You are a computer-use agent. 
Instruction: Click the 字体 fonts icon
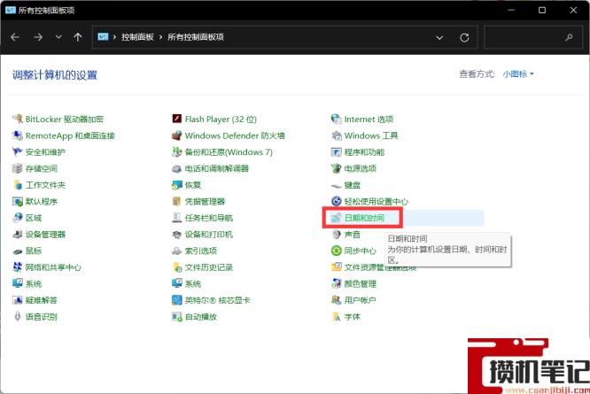pyautogui.click(x=337, y=317)
